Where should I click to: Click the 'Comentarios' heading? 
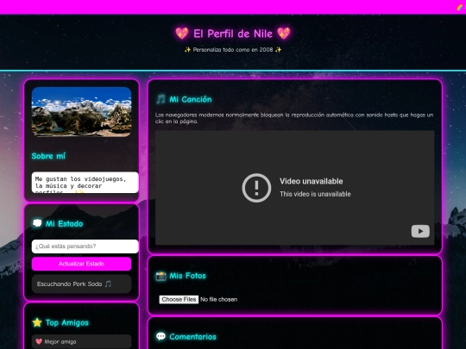[x=193, y=337]
